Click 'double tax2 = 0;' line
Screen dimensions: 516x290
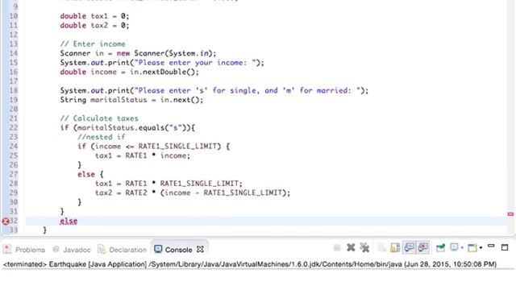94,25
